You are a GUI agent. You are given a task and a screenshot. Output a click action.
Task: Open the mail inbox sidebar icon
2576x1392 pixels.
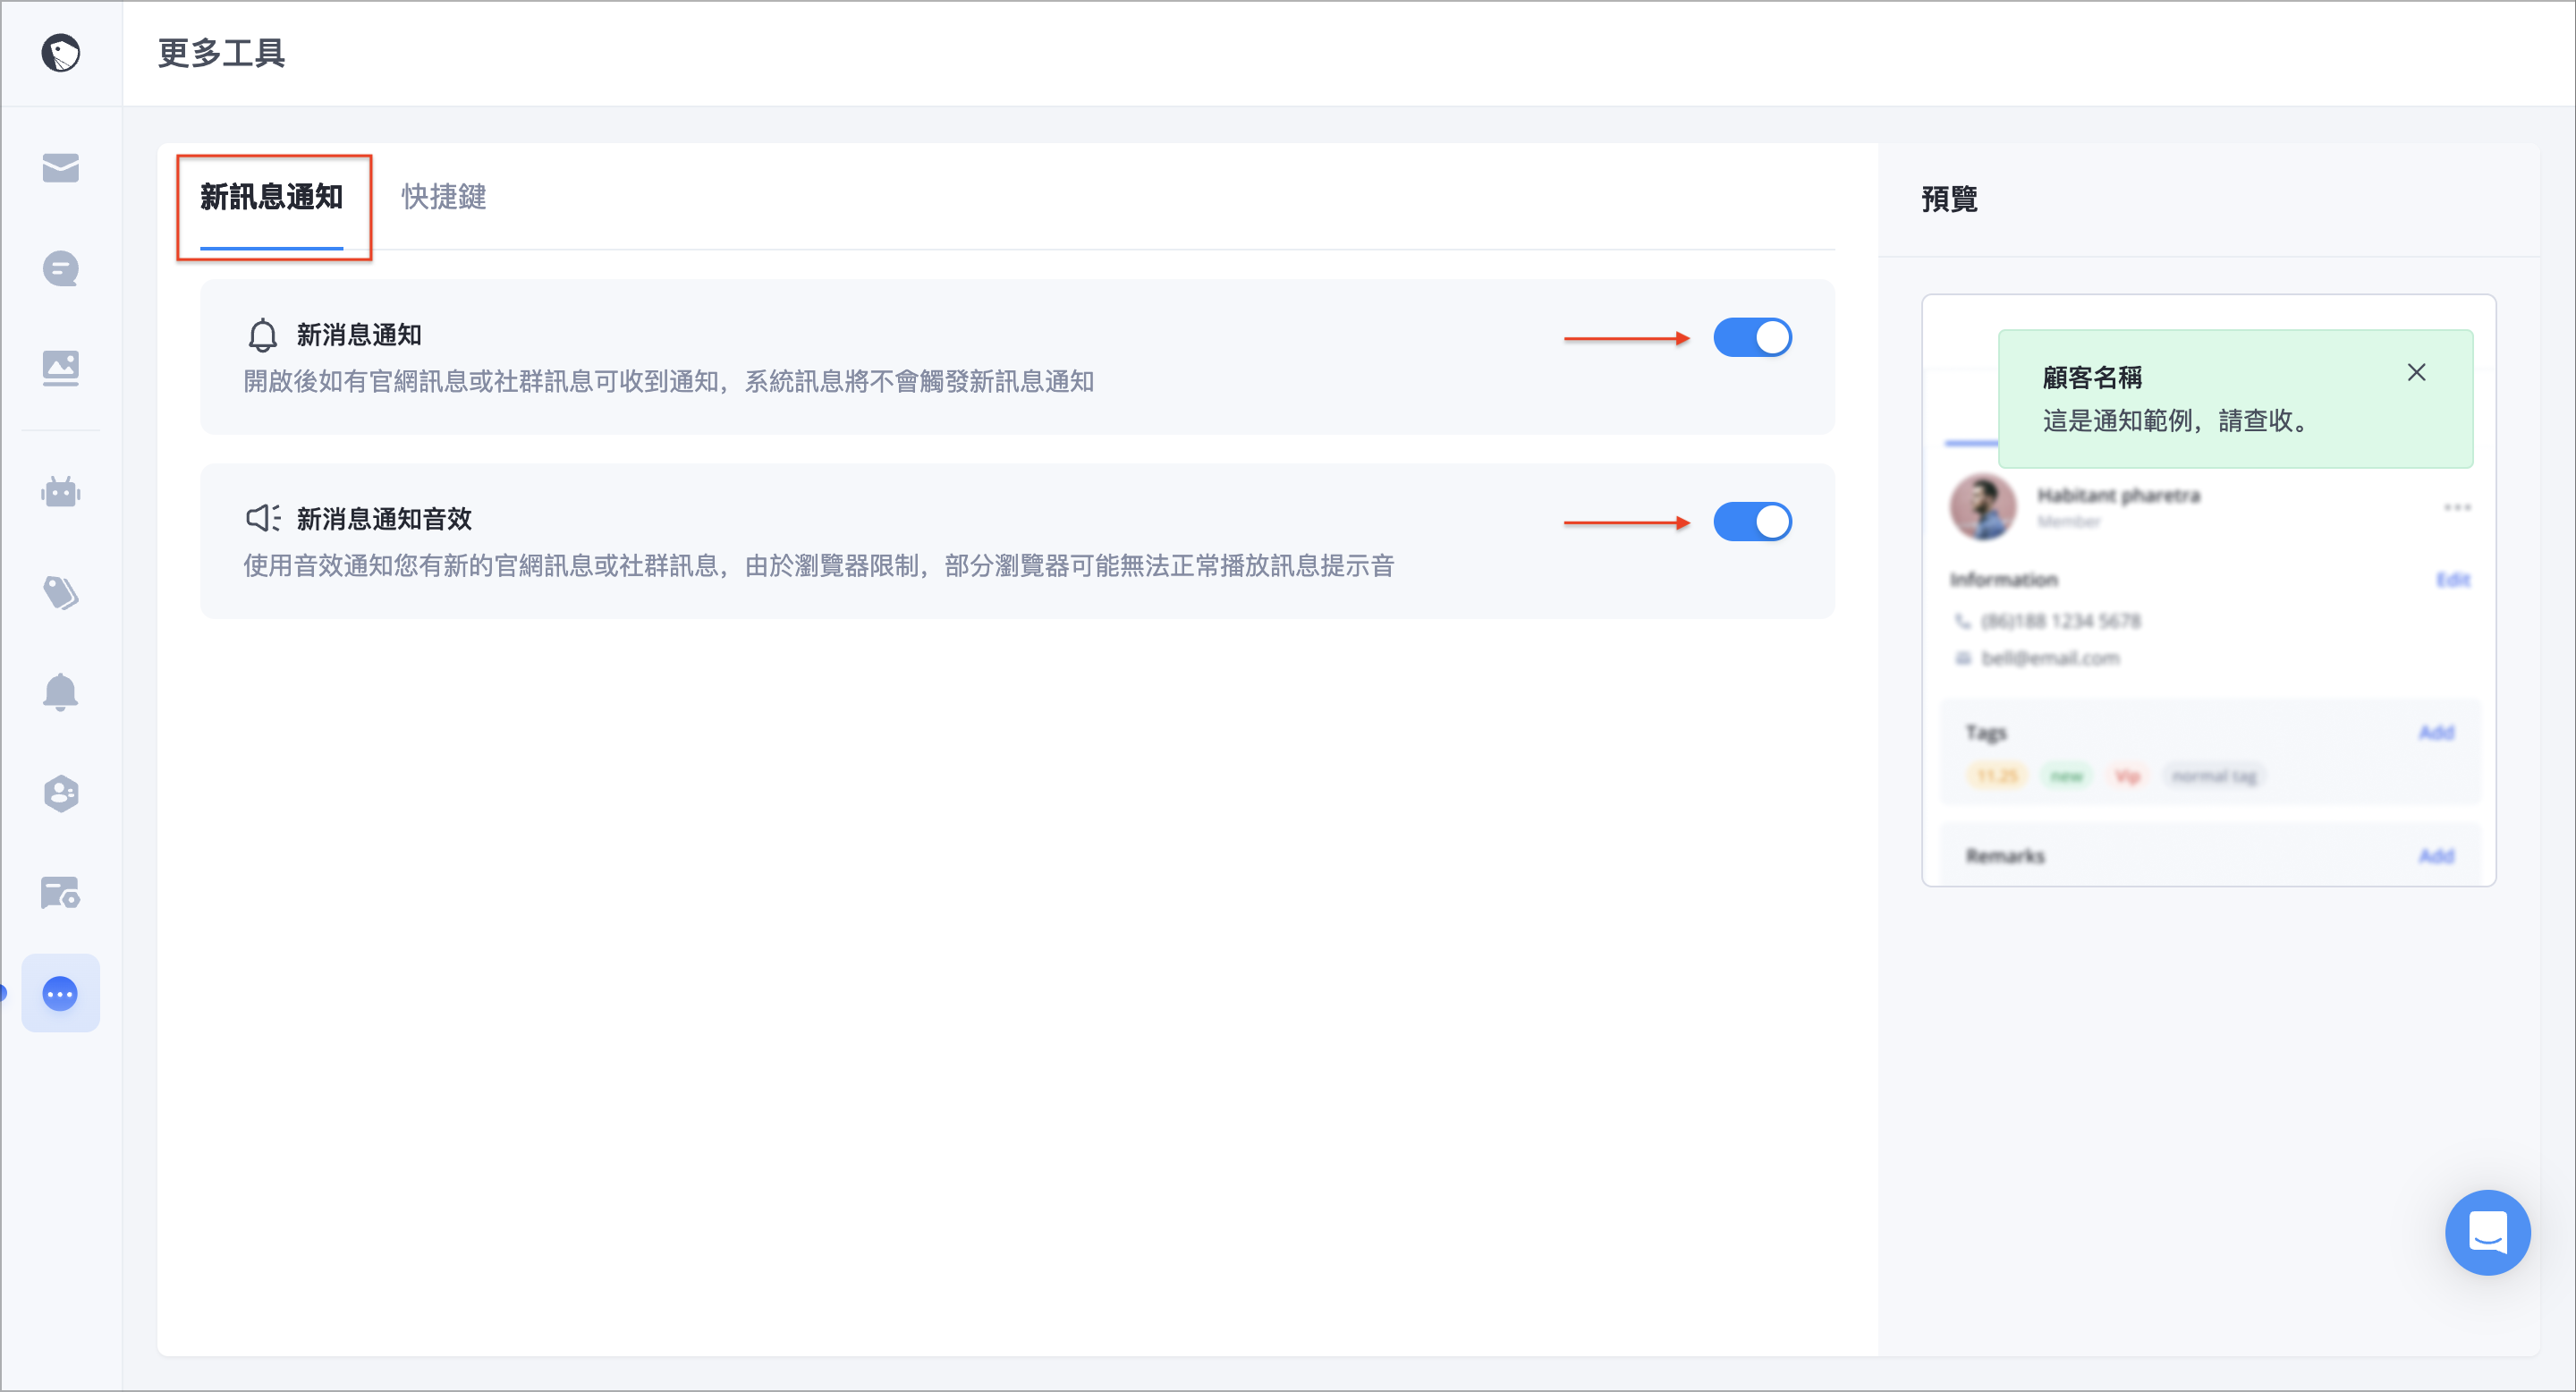(61, 168)
